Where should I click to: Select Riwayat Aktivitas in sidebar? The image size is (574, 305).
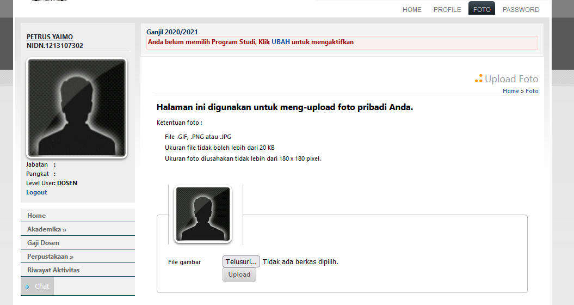(x=53, y=270)
